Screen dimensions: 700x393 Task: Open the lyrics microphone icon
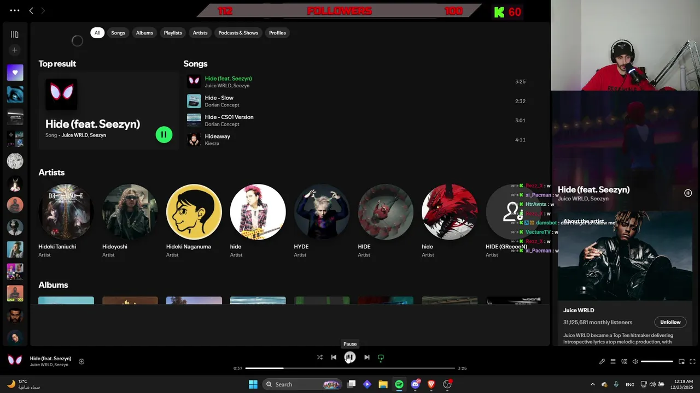602,361
